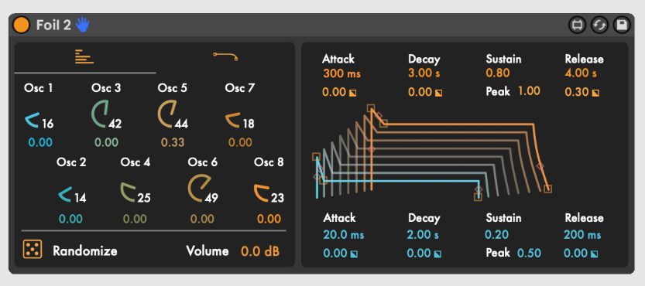
Task: Switch to the envelope curve tab
Action: pos(225,56)
